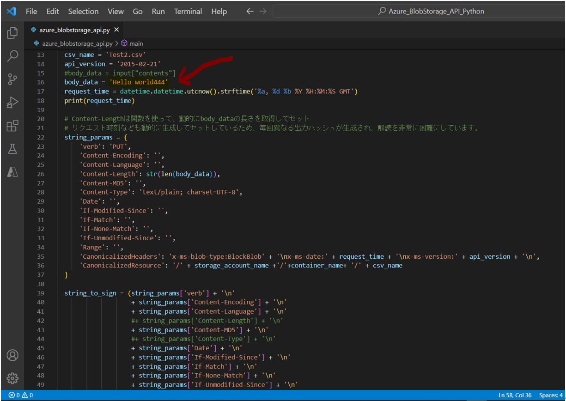Screen dimensions: 566x401
Task: Click the back navigation arrow
Action: (x=250, y=12)
